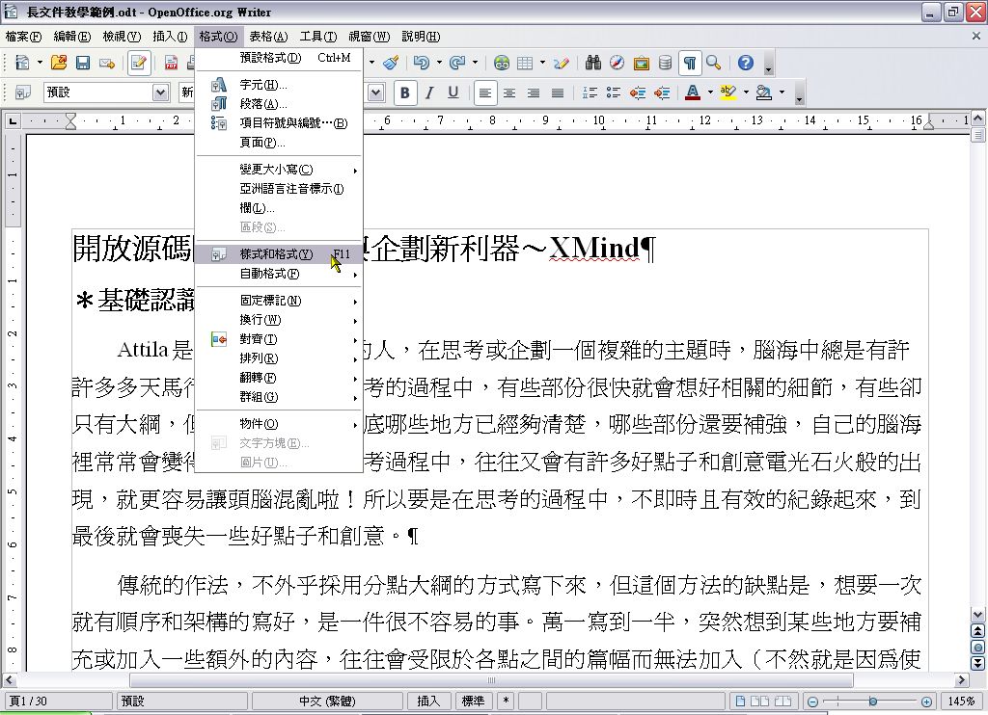Choose 預設格式 menu entry
This screenshot has height=715, width=988.
click(279, 58)
